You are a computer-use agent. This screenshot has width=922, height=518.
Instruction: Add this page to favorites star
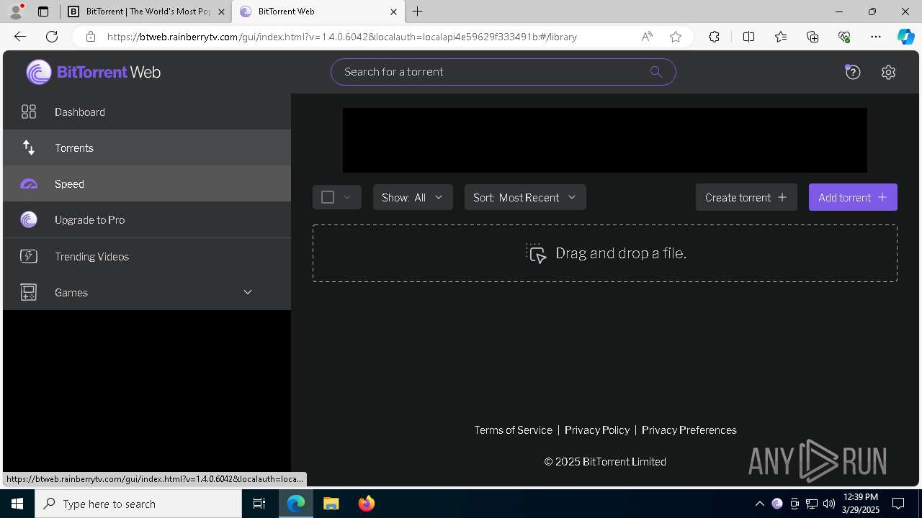click(676, 37)
